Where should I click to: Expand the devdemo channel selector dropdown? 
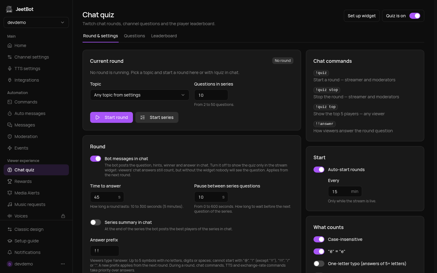[x=36, y=22]
